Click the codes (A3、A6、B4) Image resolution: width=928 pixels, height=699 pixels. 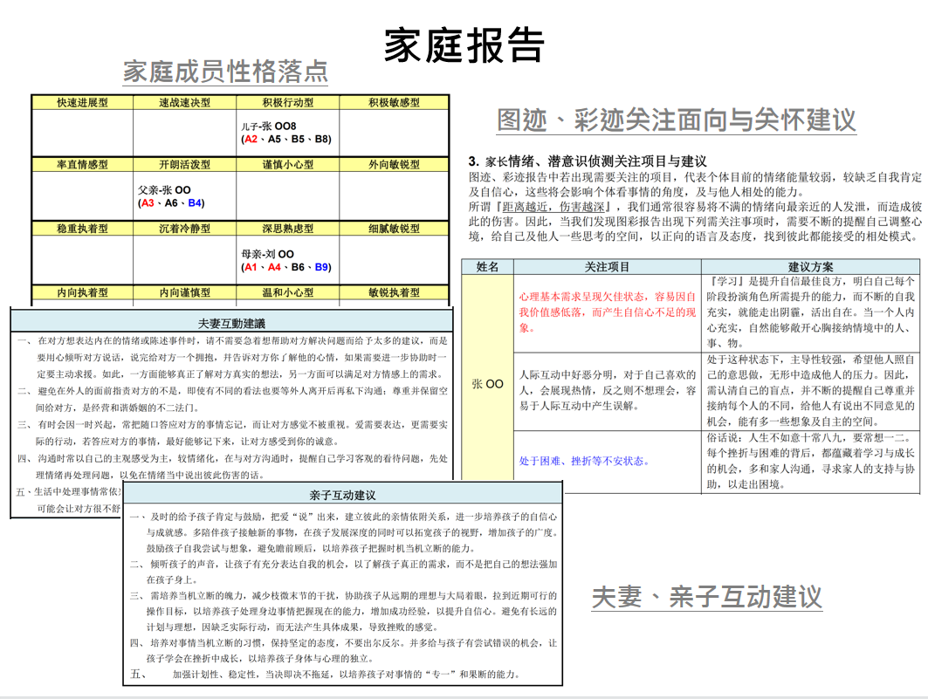(171, 203)
